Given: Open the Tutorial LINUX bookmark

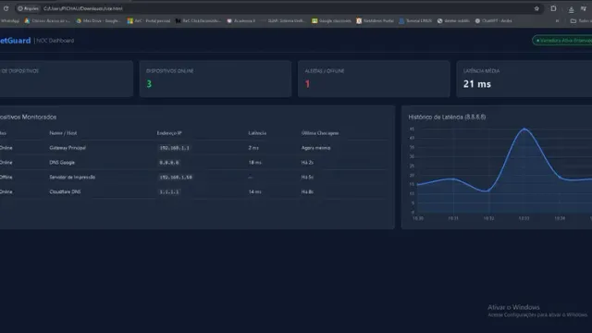Looking at the screenshot, I should [415, 20].
